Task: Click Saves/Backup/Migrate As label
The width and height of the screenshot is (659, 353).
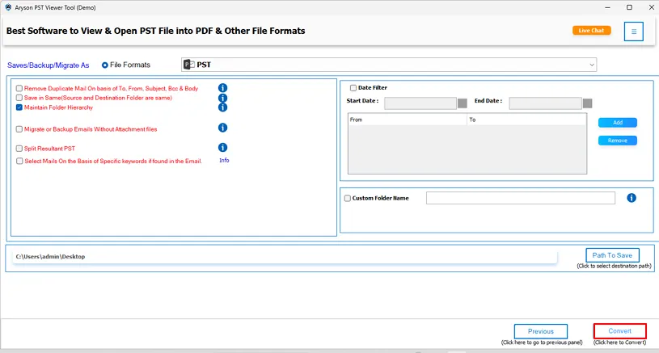Action: click(x=49, y=65)
